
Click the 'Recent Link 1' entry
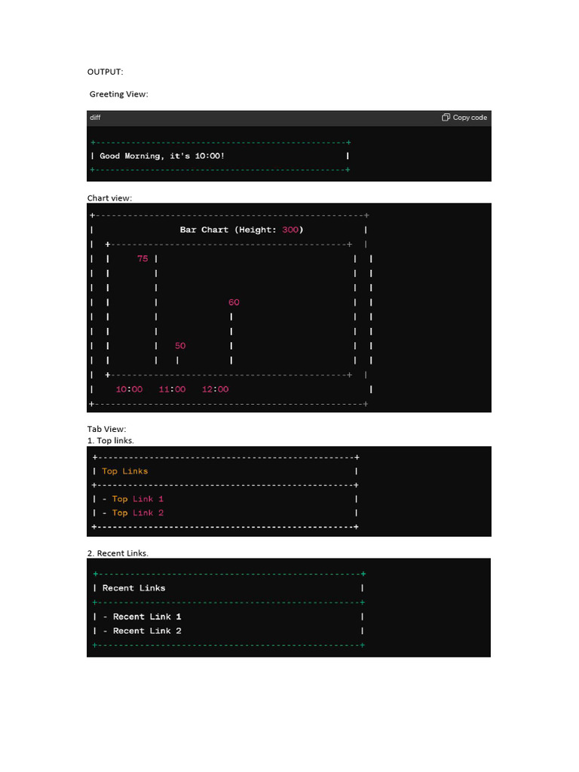(x=147, y=617)
